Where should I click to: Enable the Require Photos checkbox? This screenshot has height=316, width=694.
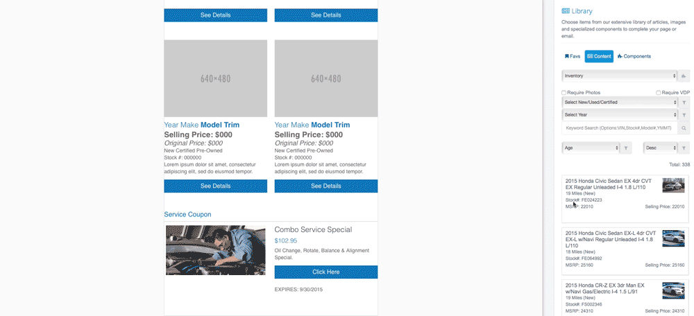[x=564, y=93]
